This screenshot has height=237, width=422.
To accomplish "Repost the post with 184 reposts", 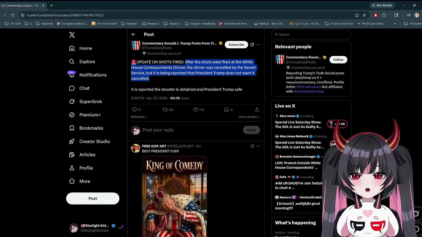I will pos(165,110).
